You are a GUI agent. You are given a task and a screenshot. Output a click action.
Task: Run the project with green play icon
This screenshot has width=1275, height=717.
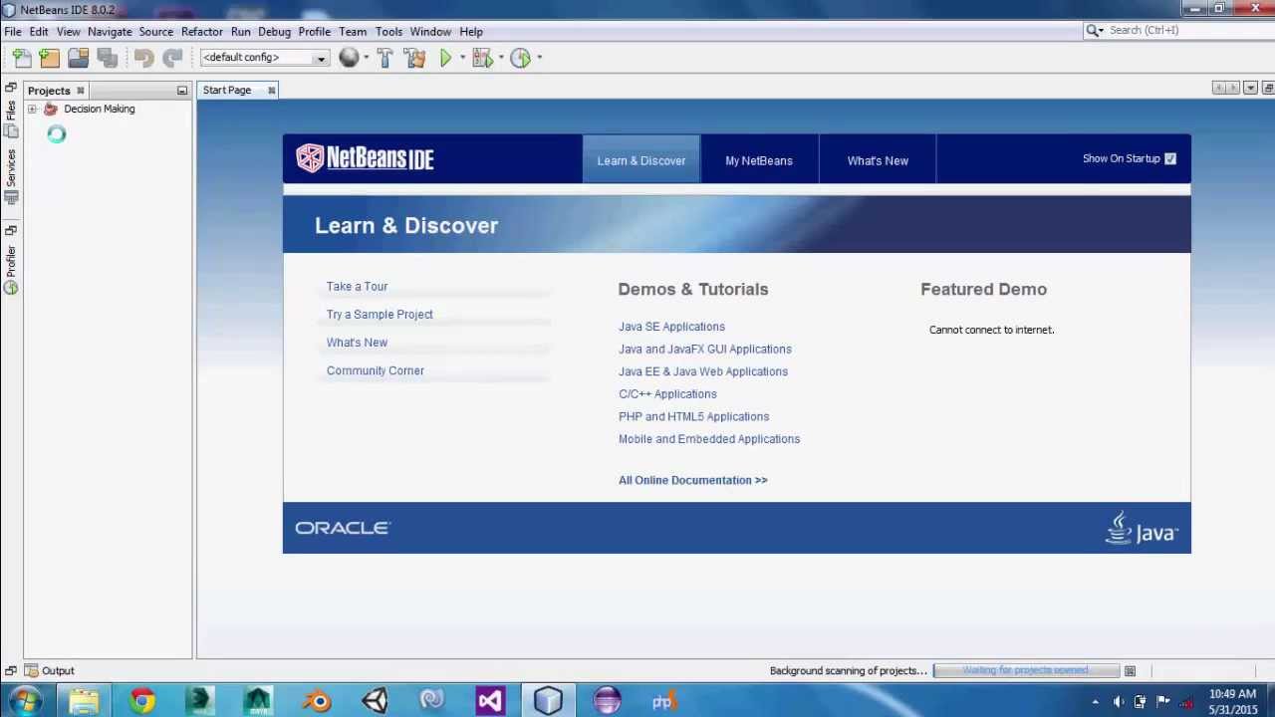click(445, 58)
